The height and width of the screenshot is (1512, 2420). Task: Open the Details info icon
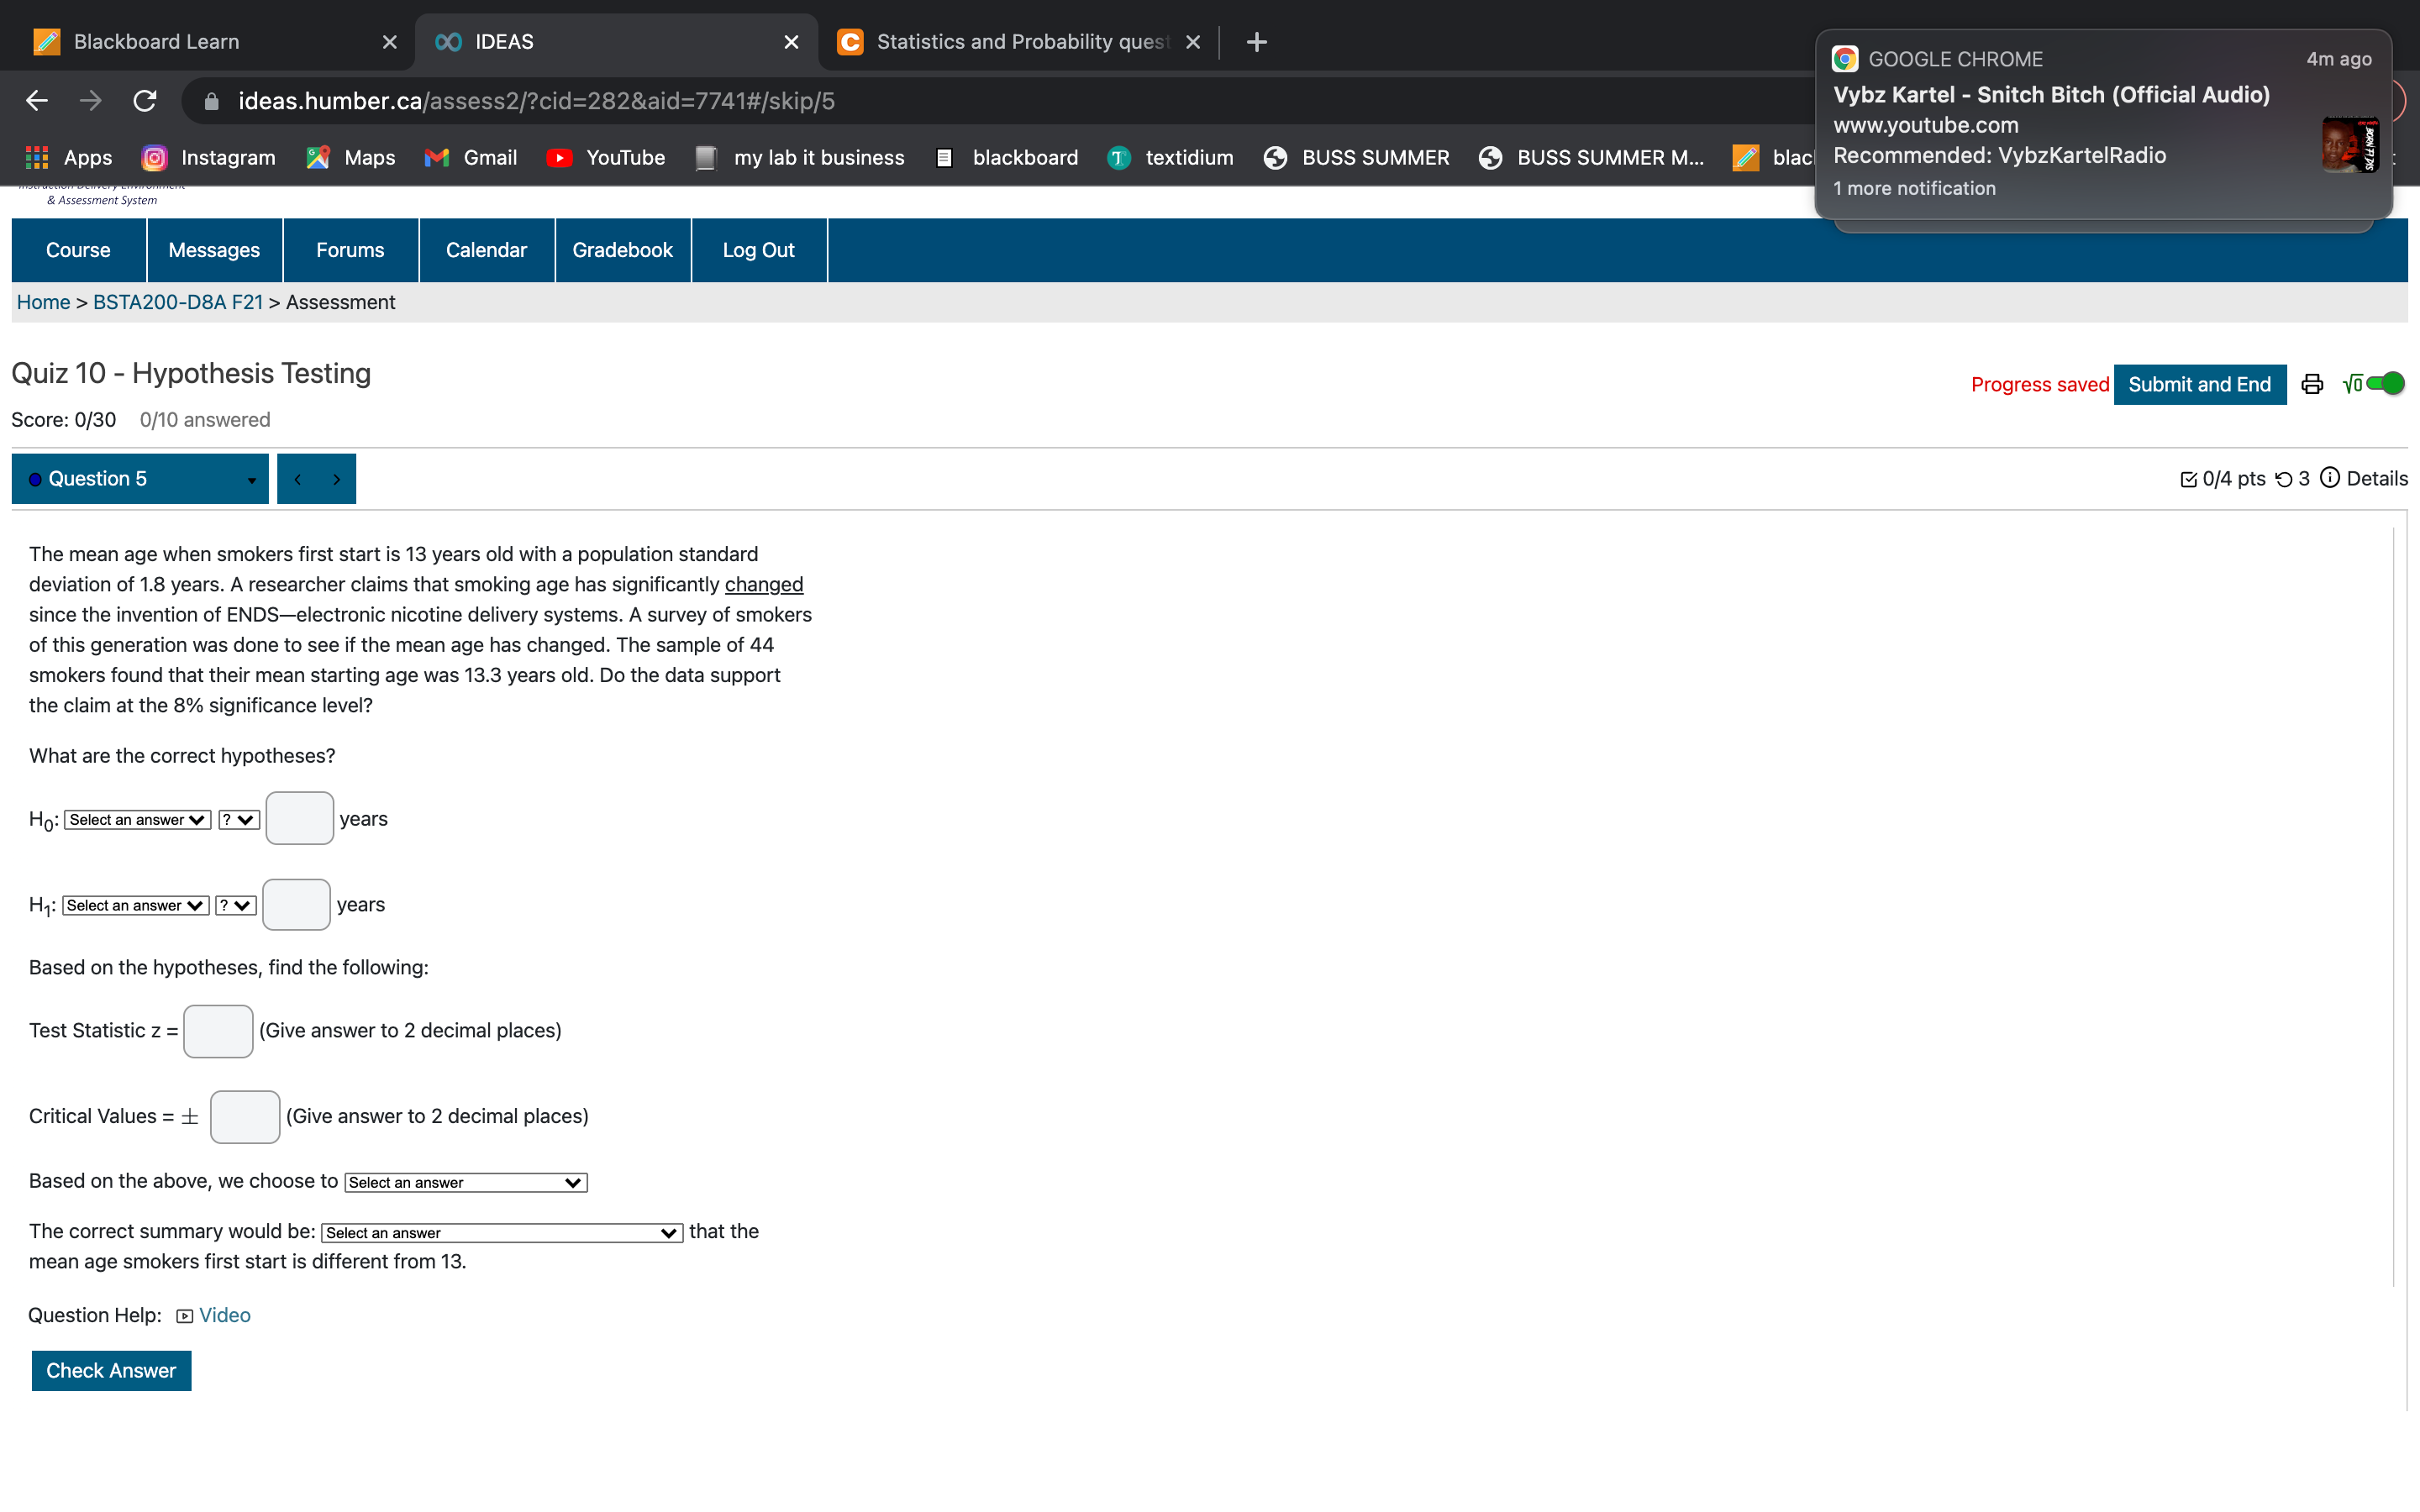tap(2330, 478)
